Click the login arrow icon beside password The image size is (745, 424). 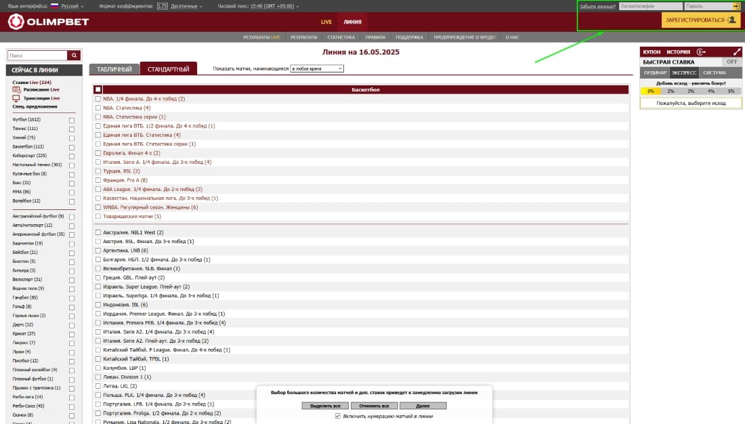(x=736, y=6)
